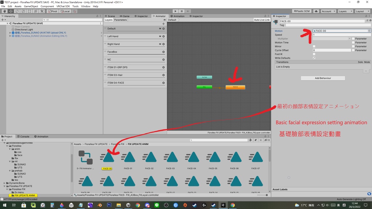The width and height of the screenshot is (372, 209).
Task: Select the FACE-07 animation clip asset
Action: (255, 160)
